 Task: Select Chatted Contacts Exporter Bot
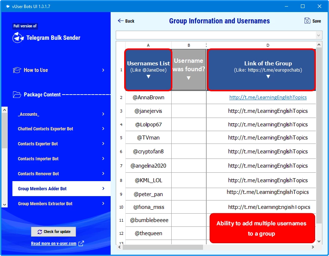[61, 129]
